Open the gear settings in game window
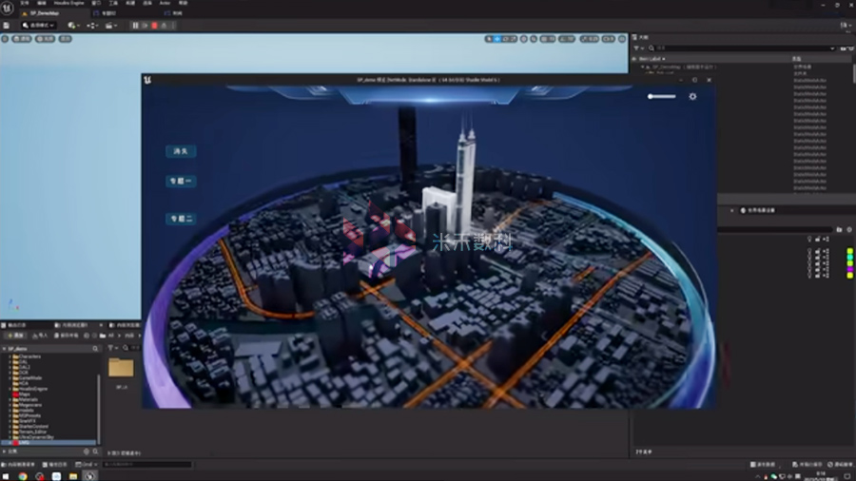 pyautogui.click(x=692, y=96)
